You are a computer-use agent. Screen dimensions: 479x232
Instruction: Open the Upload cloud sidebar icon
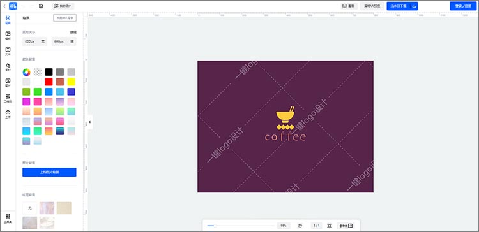pyautogui.click(x=8, y=114)
